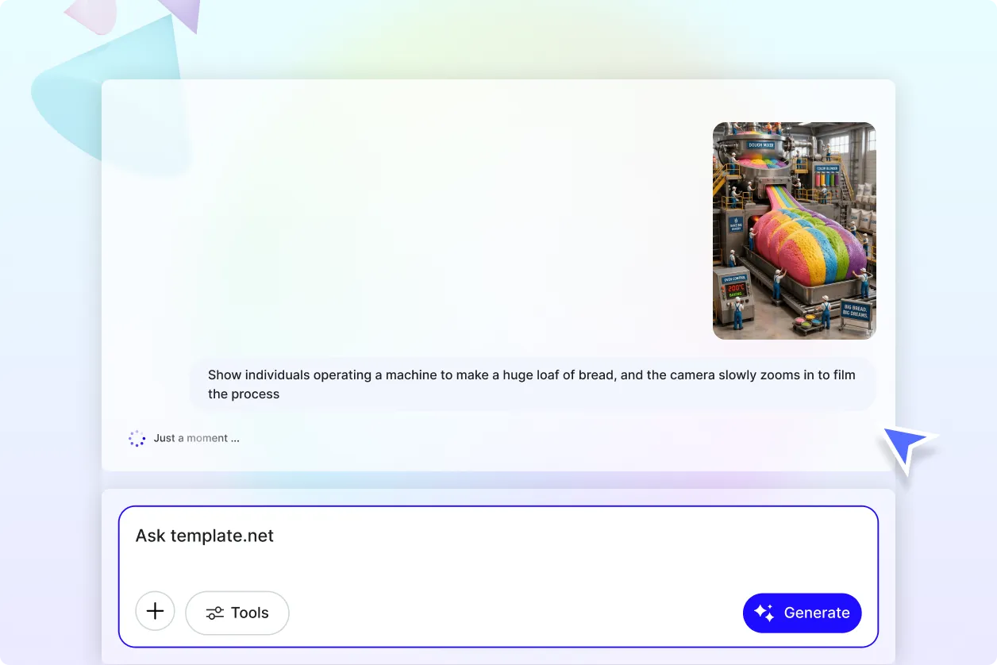Viewport: 997px width, 665px height.
Task: Click the plus attachment button
Action: 155,612
